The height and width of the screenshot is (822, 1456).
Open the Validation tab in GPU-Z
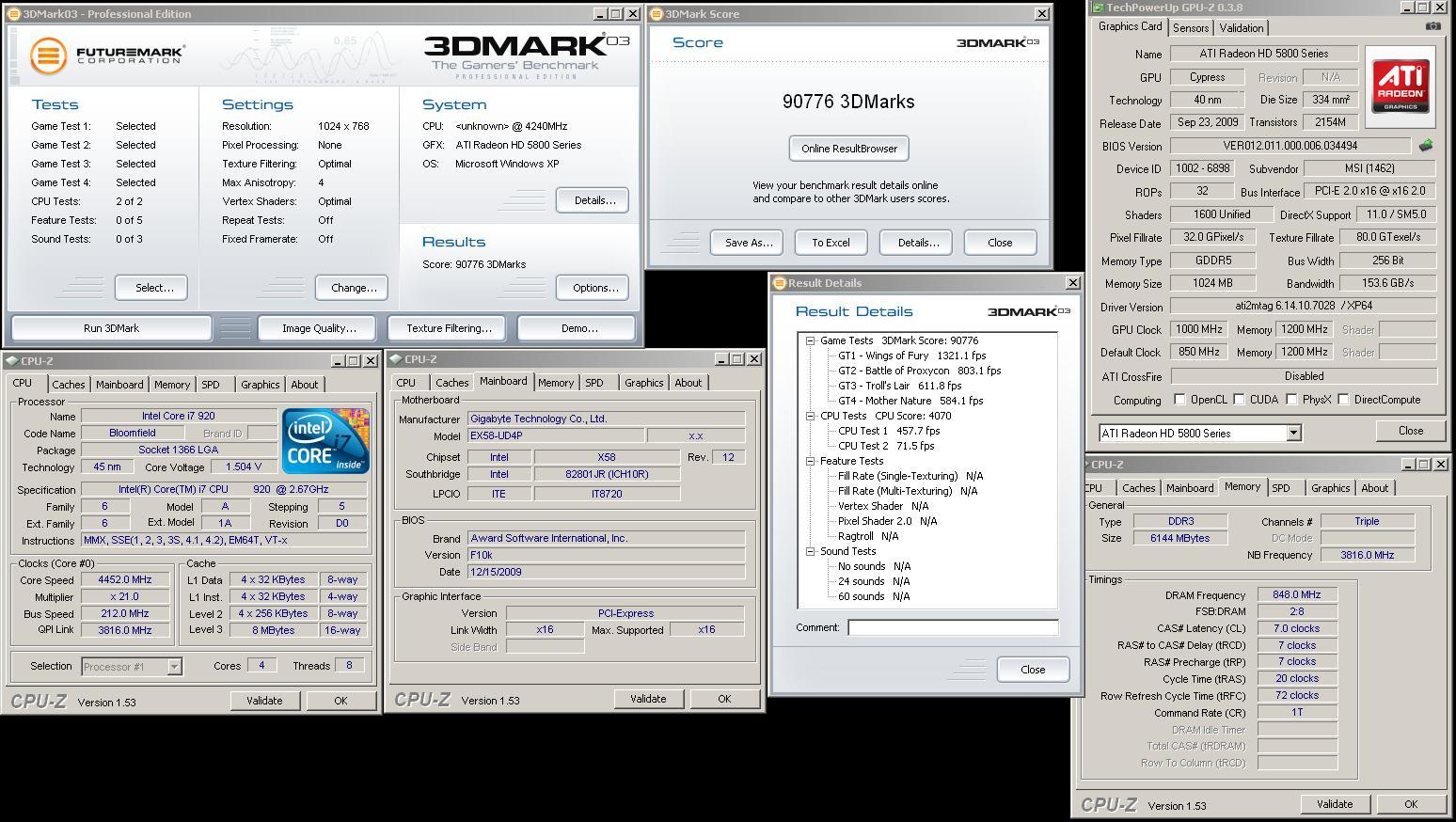1242,28
